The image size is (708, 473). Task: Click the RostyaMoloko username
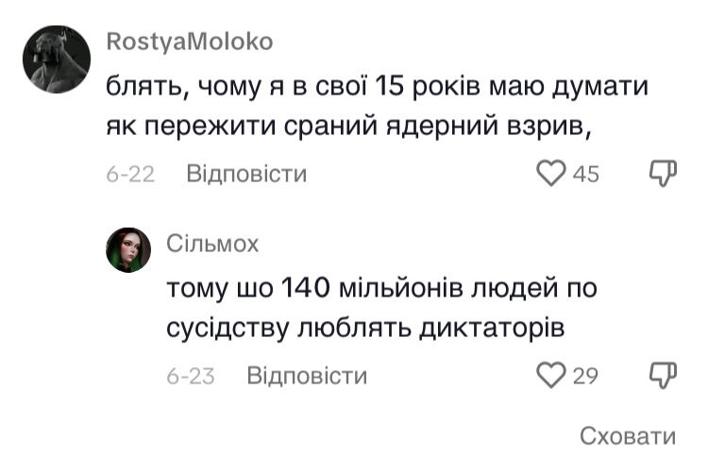190,42
